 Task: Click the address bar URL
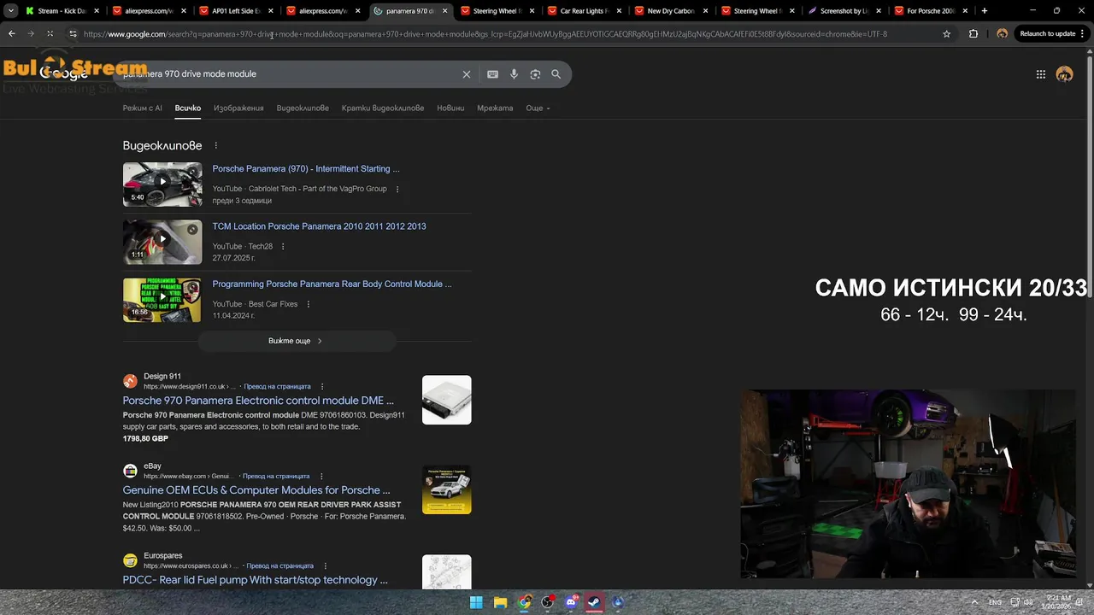[x=485, y=34]
